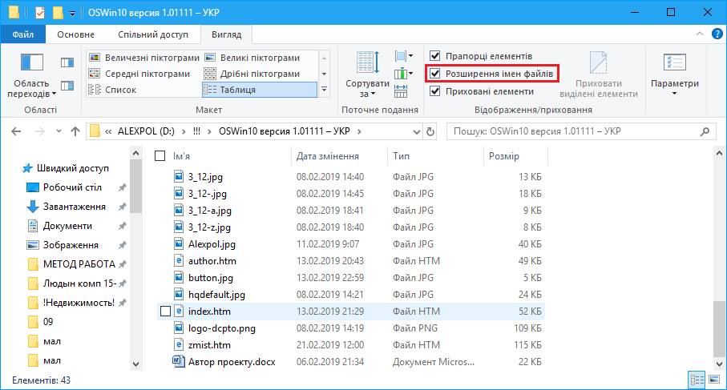Screen dimensions: 727x390
Task: Open the address bar history dropdown
Action: click(x=416, y=132)
